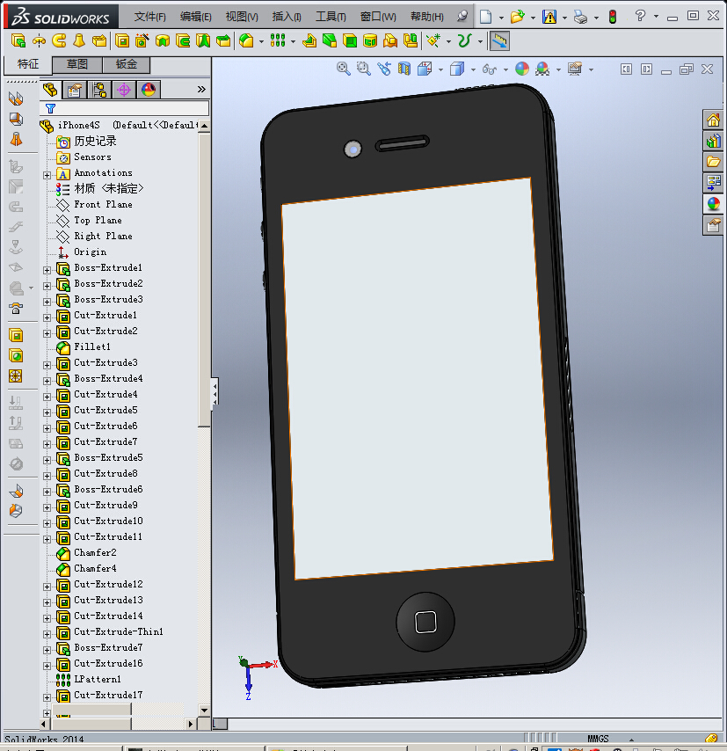Open the Linear Pattern dropdown arrow

click(293, 41)
